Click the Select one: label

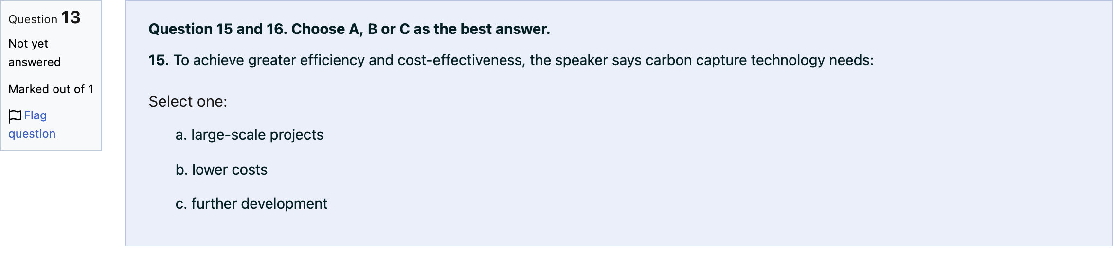pyautogui.click(x=188, y=102)
